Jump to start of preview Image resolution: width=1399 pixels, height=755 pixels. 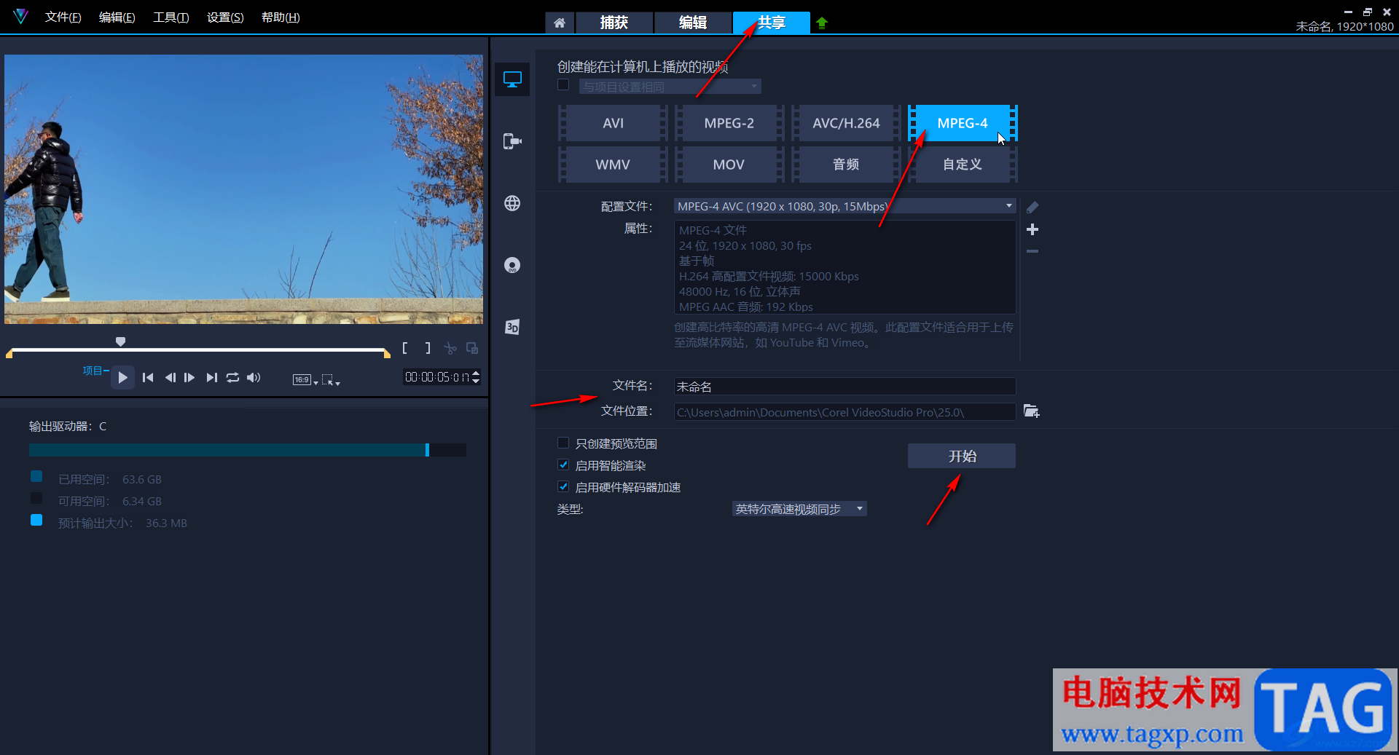(x=148, y=377)
